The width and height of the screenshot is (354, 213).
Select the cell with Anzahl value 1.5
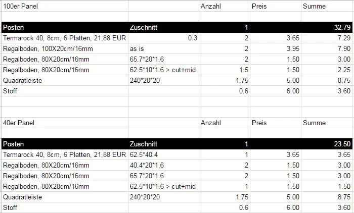(x=225, y=70)
